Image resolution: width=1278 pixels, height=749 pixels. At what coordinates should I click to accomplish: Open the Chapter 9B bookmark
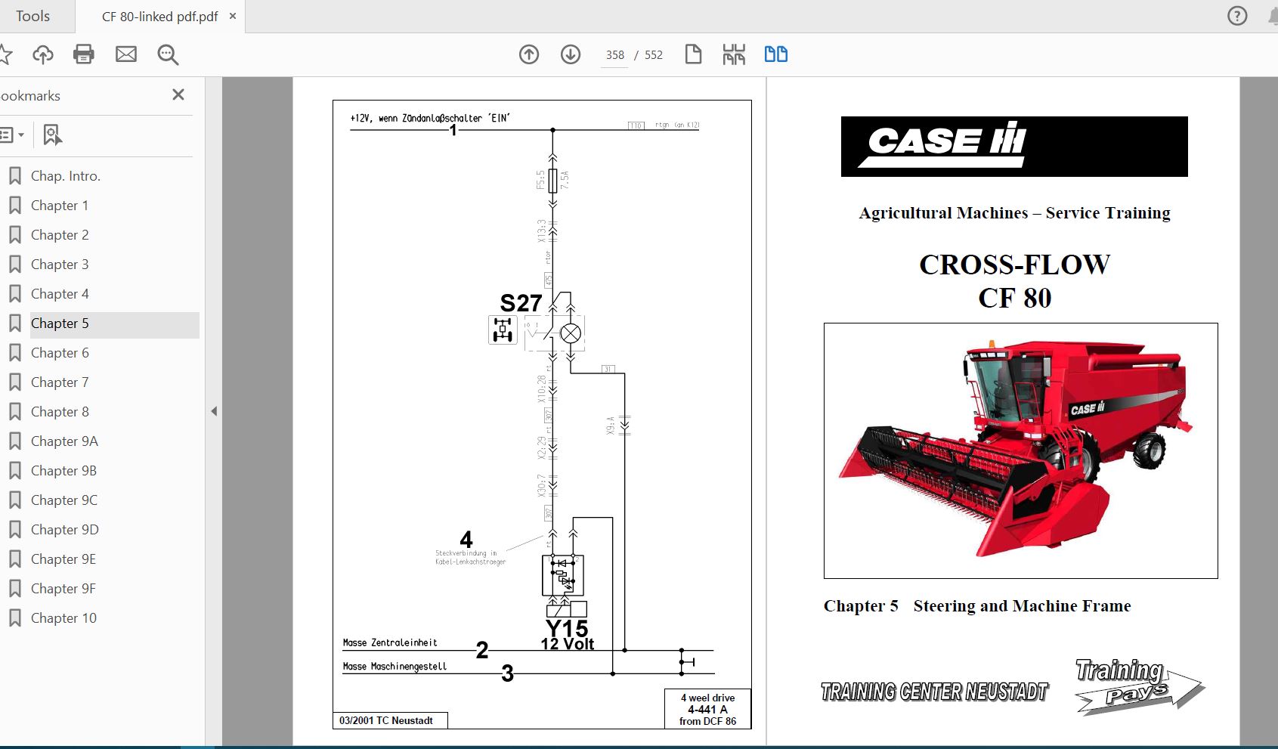click(64, 471)
